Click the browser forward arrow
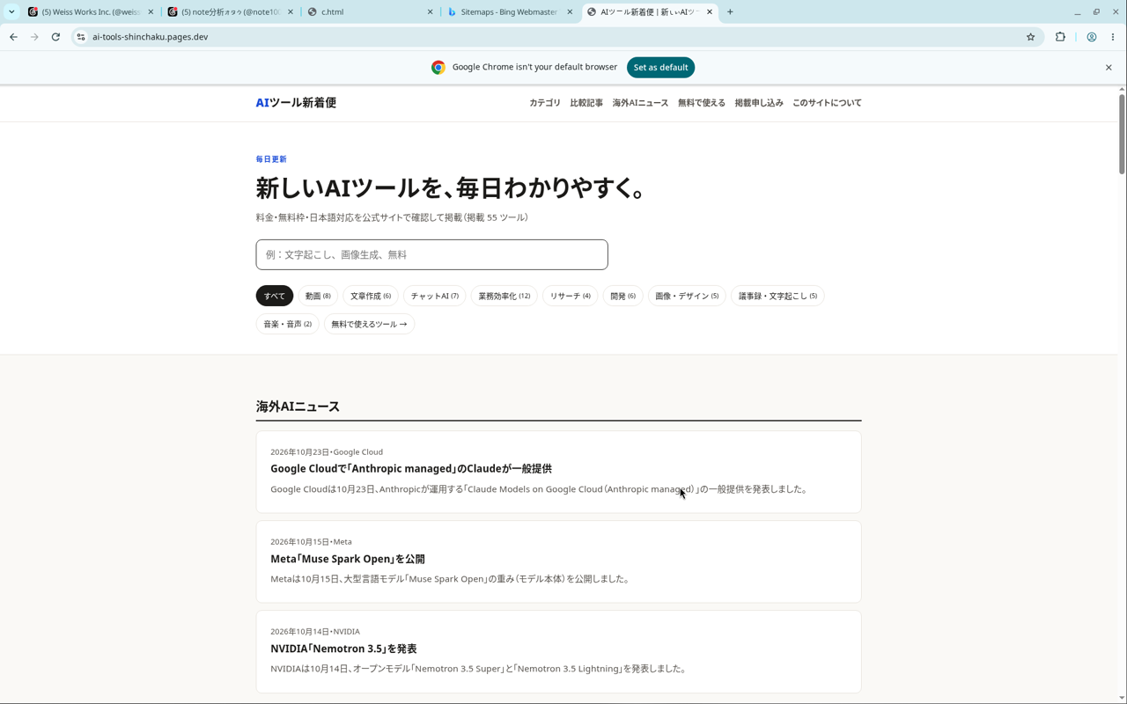This screenshot has height=704, width=1127. (34, 37)
